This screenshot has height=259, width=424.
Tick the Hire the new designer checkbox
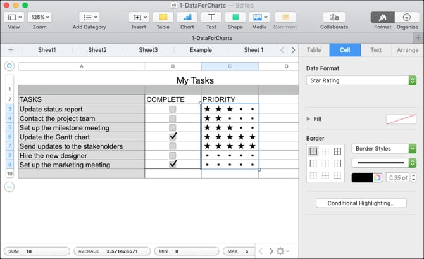pyautogui.click(x=173, y=155)
